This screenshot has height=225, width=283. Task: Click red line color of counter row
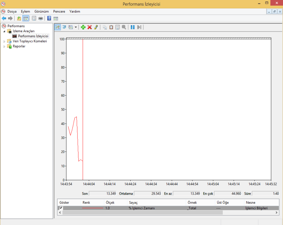pos(92,208)
